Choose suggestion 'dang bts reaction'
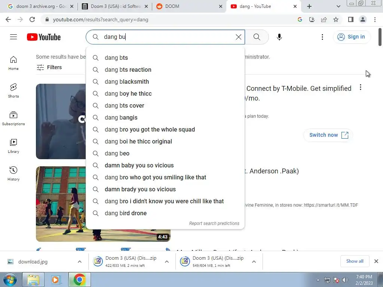383x287 pixels. tap(165, 70)
